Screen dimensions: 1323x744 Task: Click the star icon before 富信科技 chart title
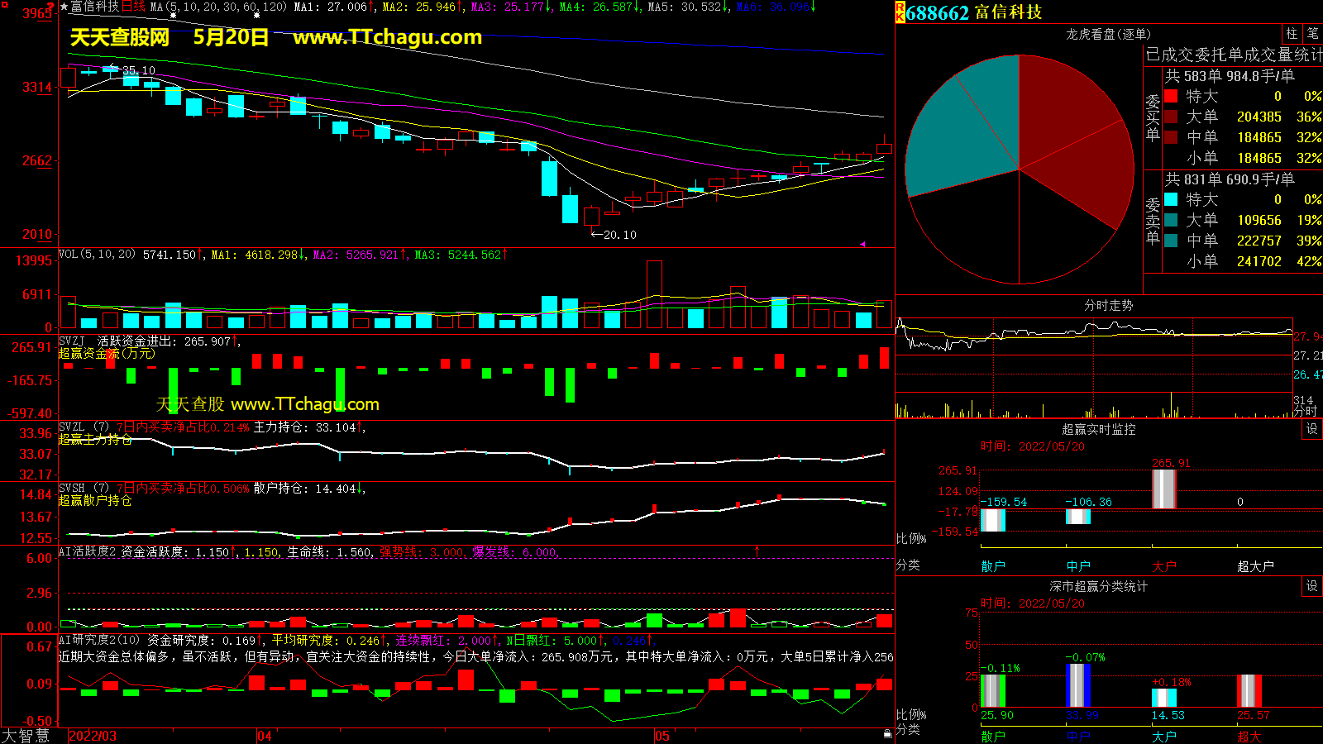tap(64, 7)
